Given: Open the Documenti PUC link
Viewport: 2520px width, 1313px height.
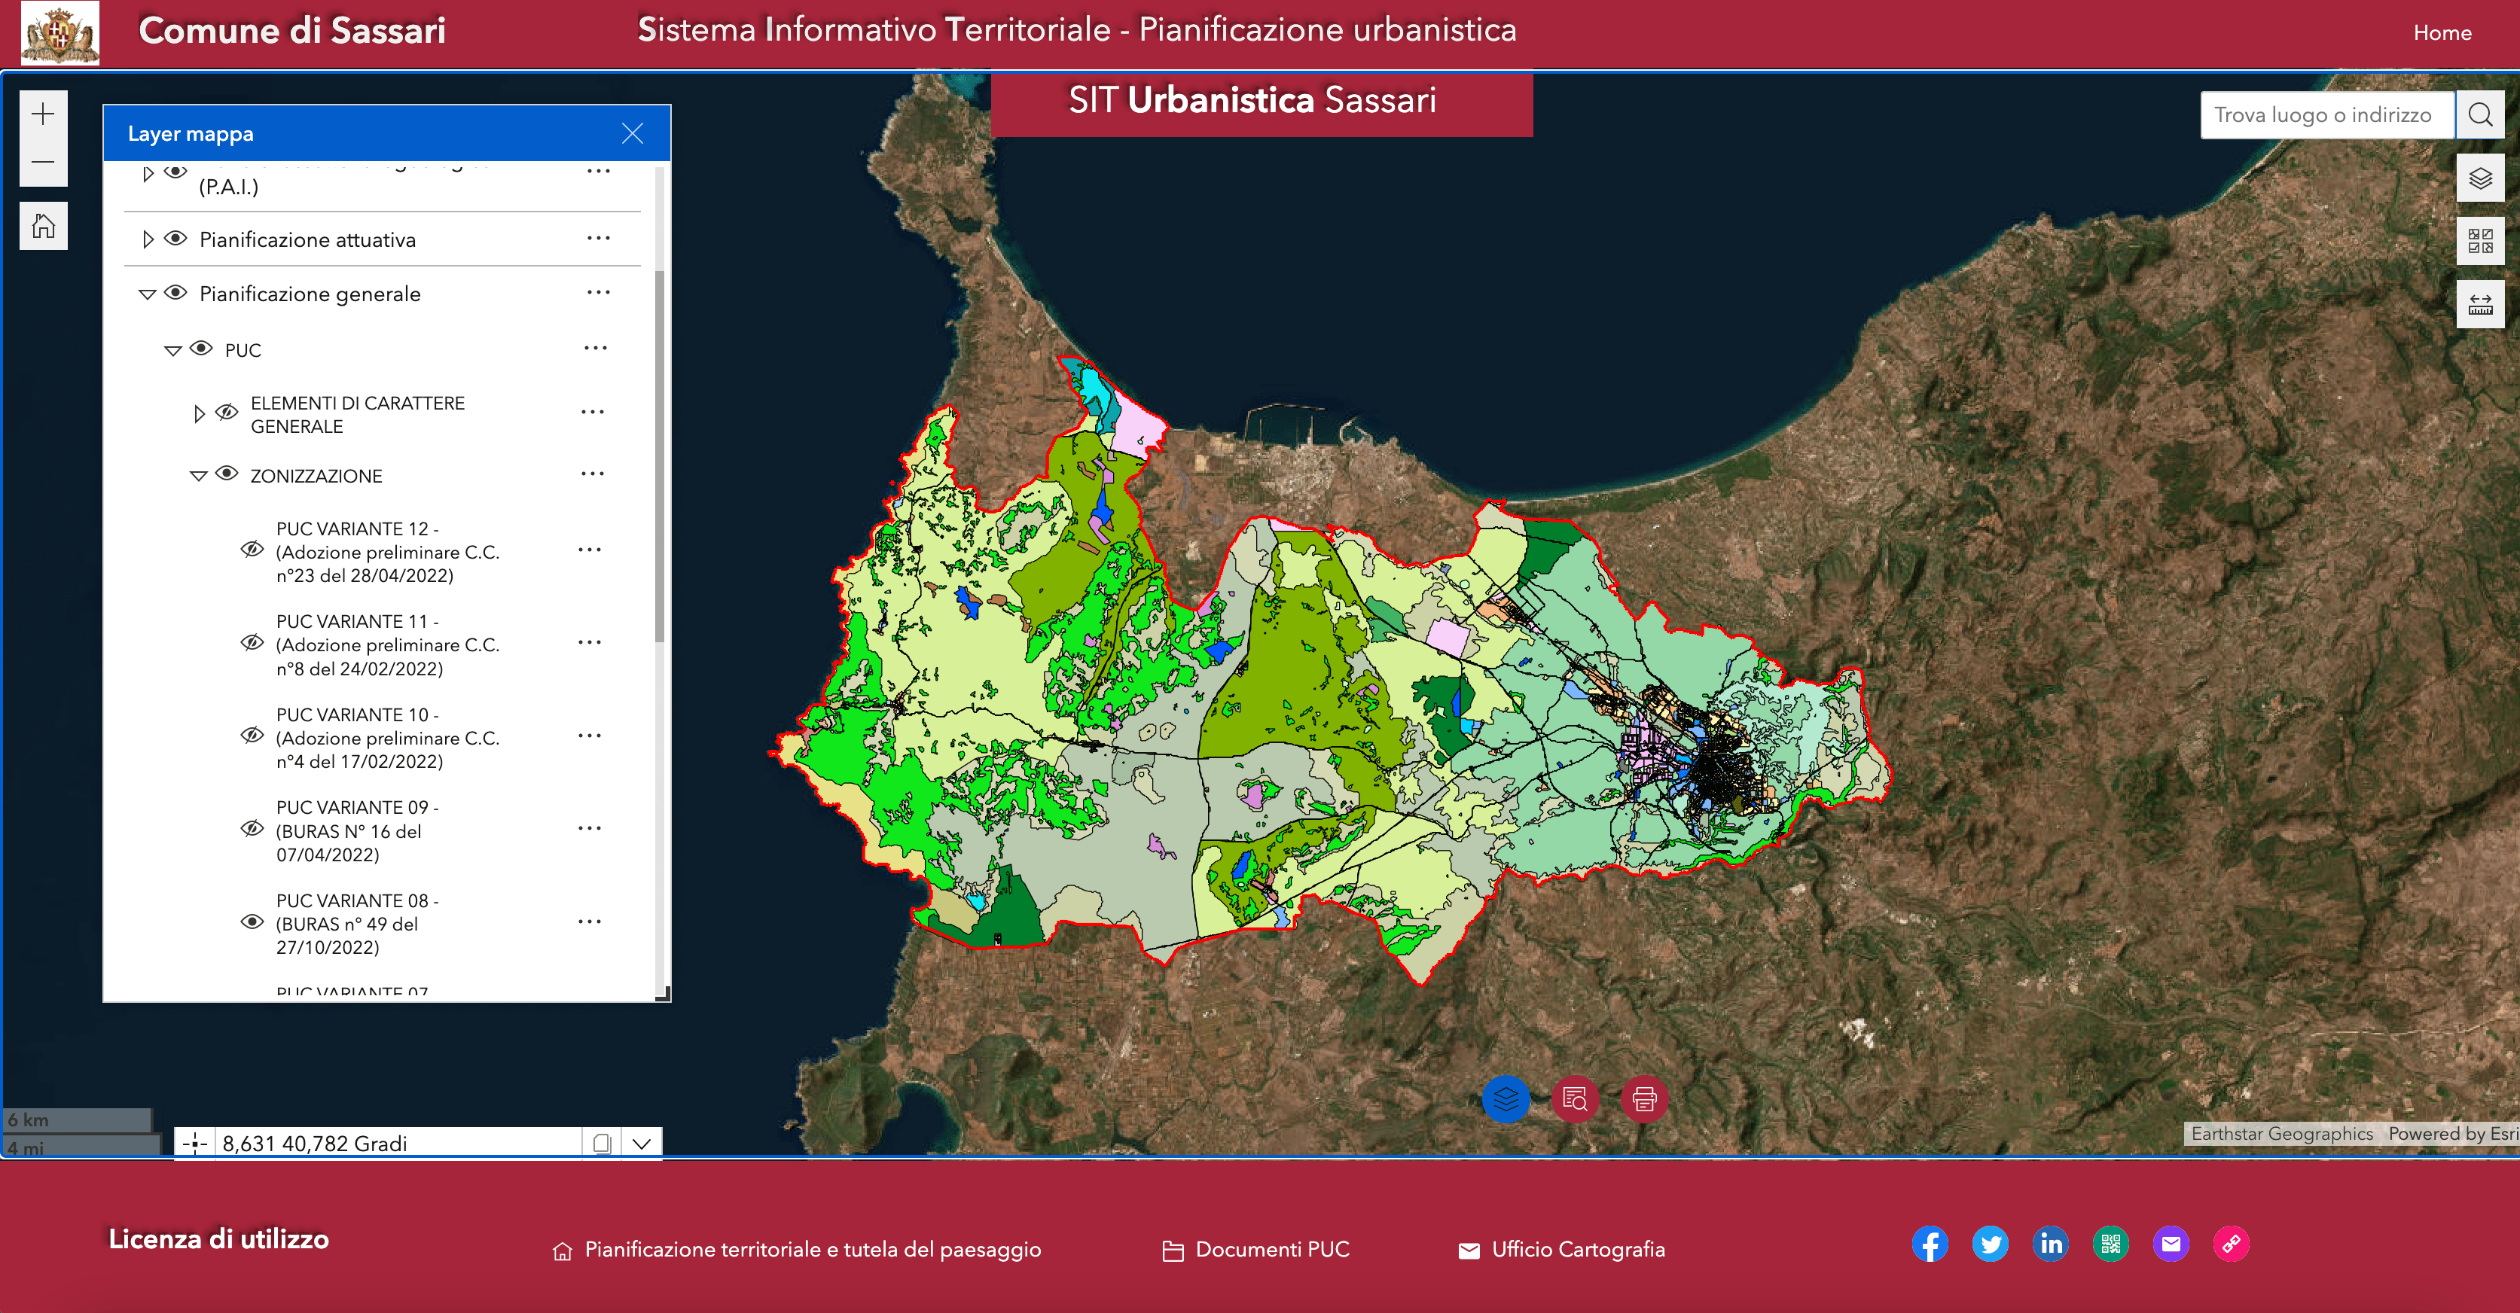Looking at the screenshot, I should tap(1271, 1250).
